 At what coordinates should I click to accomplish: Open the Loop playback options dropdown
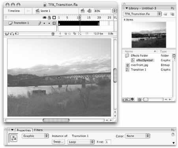[x=81, y=142]
